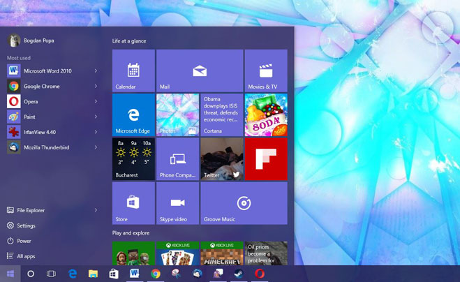Open the Calendar tile
Viewport: 460px width, 282px height.
point(133,70)
